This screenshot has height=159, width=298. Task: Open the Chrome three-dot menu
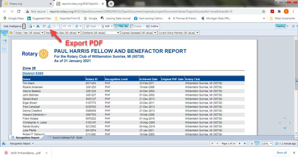[293, 11]
